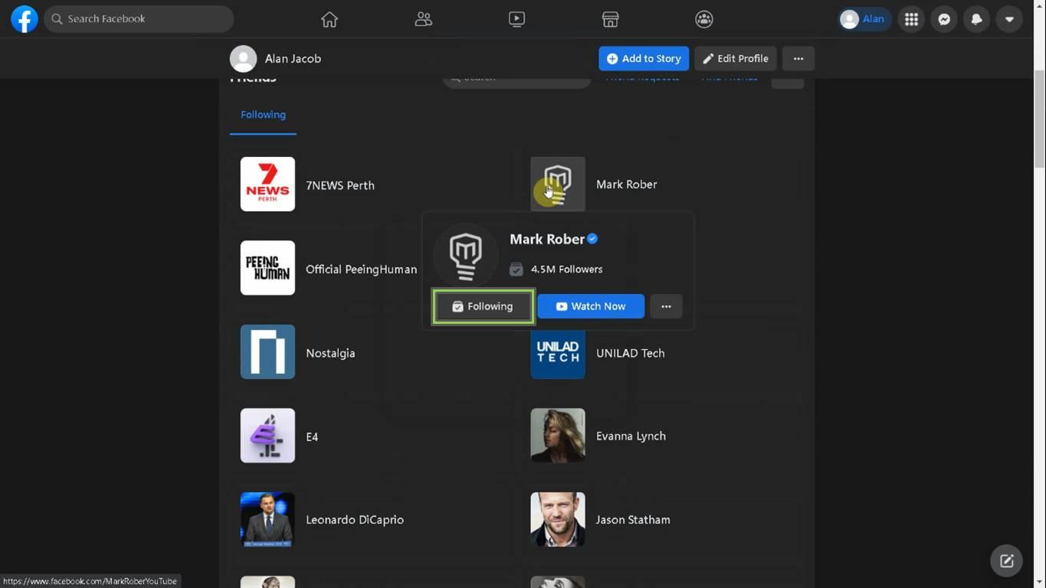Toggle the Following button for Mark Rober
The height and width of the screenshot is (588, 1046).
coord(483,306)
